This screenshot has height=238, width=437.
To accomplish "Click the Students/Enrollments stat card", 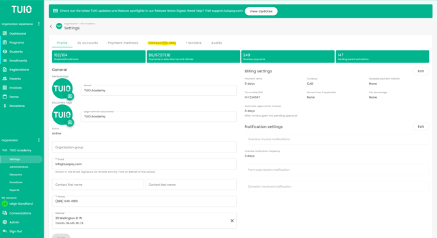I will pyautogui.click(x=98, y=57).
